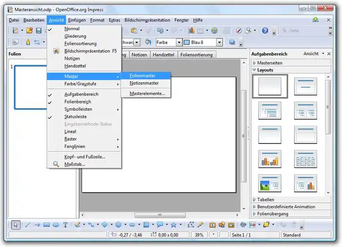Pick the Ellipse tool

tap(56, 225)
